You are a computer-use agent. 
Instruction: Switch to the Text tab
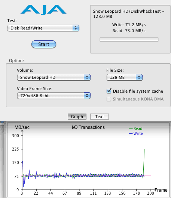click(x=100, y=117)
